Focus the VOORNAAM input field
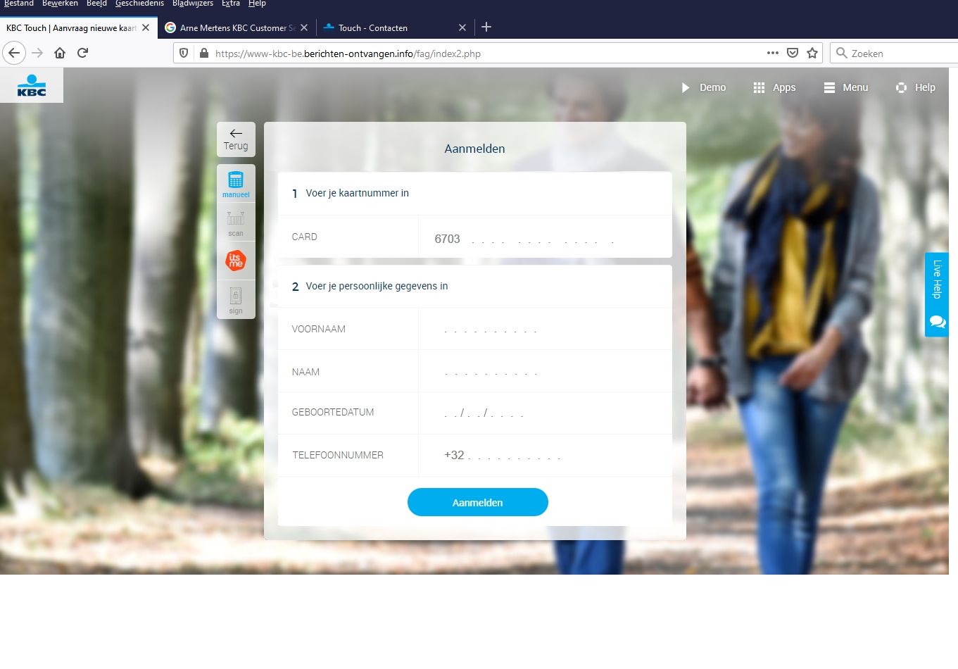The height and width of the screenshot is (669, 958). click(x=544, y=329)
